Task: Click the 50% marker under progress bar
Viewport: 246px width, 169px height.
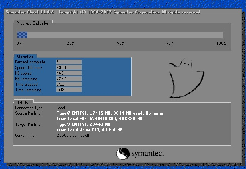Action: pyautogui.click(x=120, y=43)
